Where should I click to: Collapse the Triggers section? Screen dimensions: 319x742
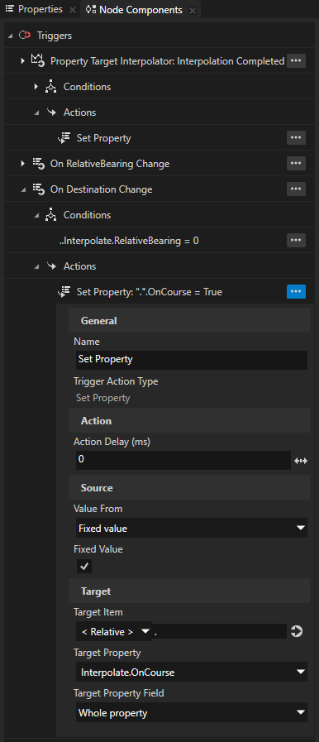pyautogui.click(x=10, y=36)
